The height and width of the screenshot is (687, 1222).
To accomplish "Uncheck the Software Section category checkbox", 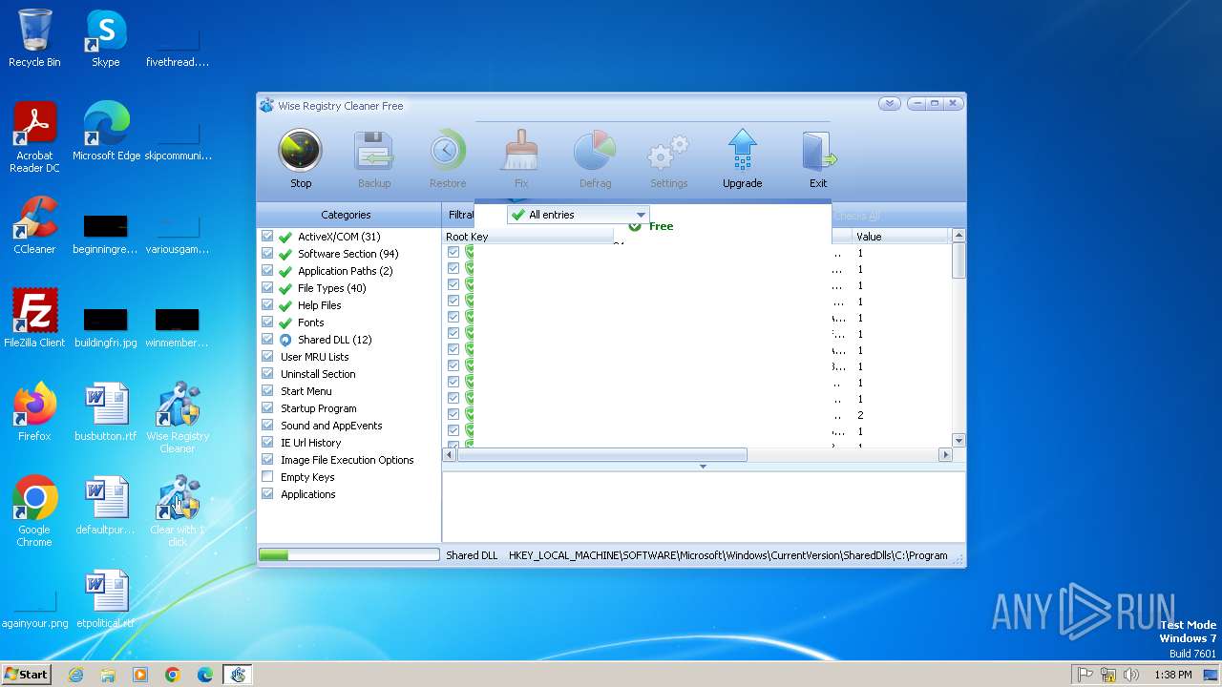I will (267, 254).
